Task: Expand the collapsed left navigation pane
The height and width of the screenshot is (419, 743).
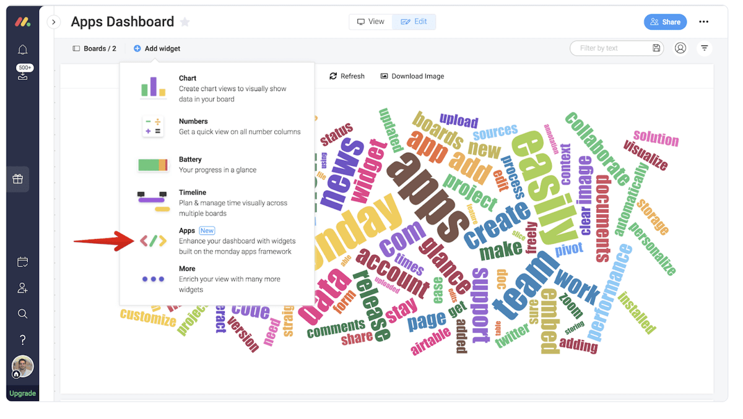Action: click(x=54, y=22)
